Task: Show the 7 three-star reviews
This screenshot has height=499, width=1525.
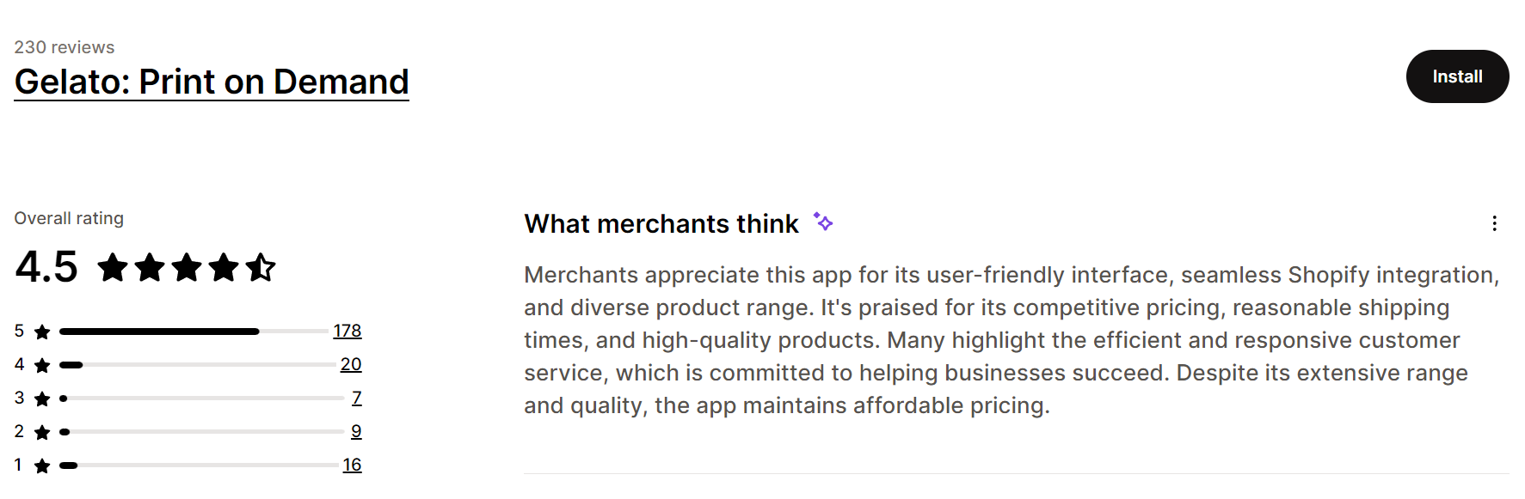Action: click(x=358, y=398)
